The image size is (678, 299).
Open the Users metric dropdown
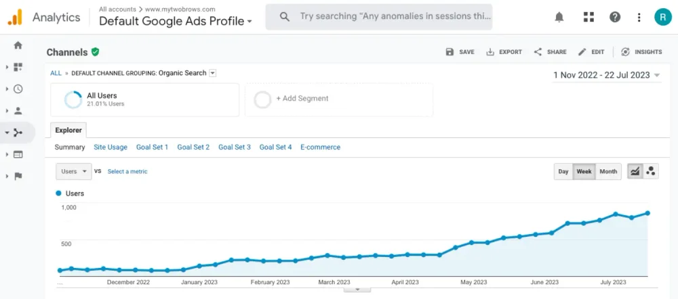click(73, 172)
